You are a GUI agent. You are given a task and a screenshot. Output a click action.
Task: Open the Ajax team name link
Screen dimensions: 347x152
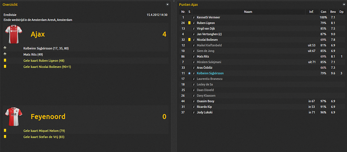click(38, 34)
